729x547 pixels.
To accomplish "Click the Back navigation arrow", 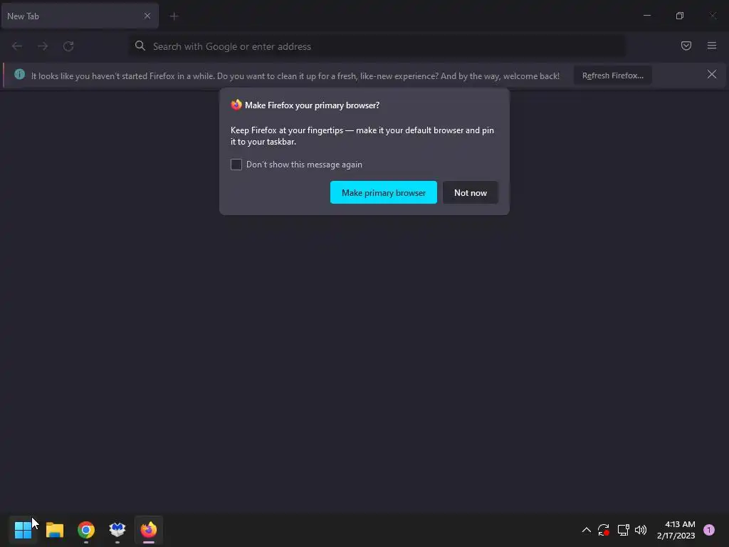I will click(17, 46).
